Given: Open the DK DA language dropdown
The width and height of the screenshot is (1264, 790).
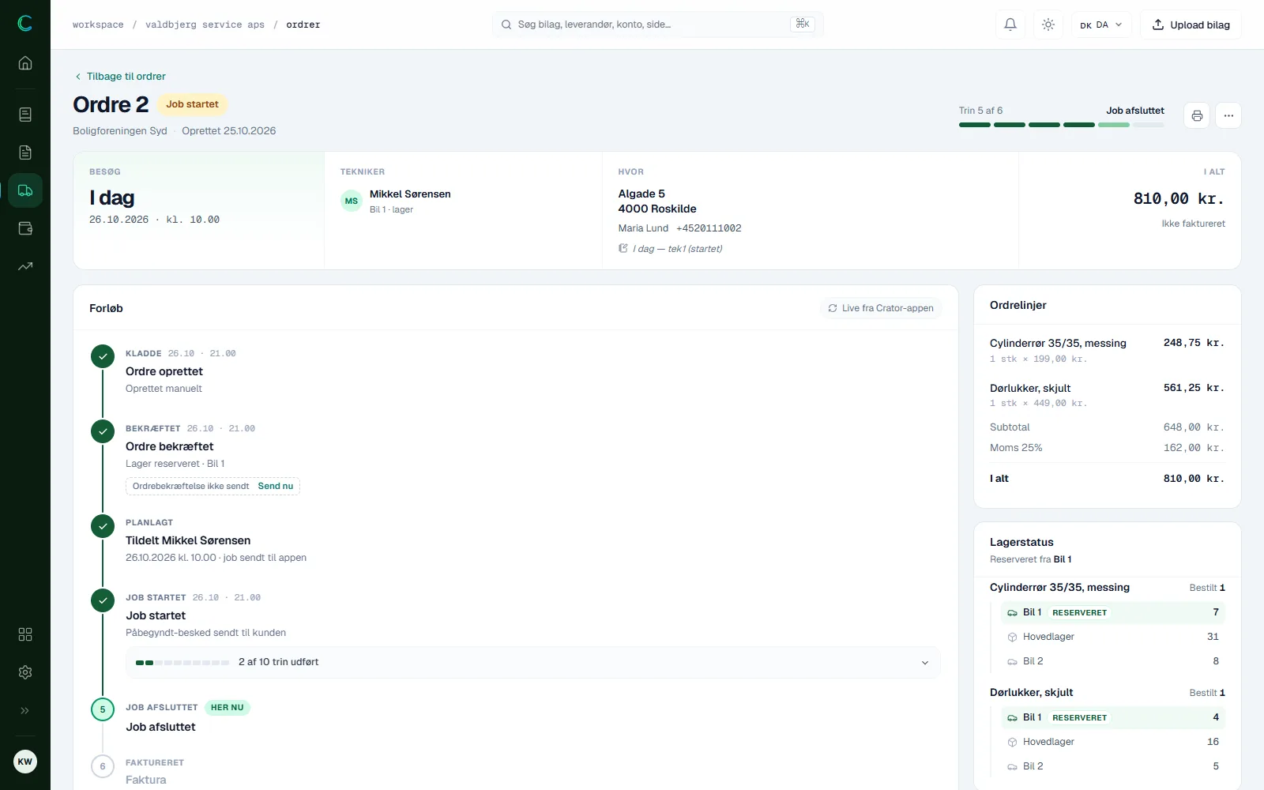Looking at the screenshot, I should (x=1101, y=24).
